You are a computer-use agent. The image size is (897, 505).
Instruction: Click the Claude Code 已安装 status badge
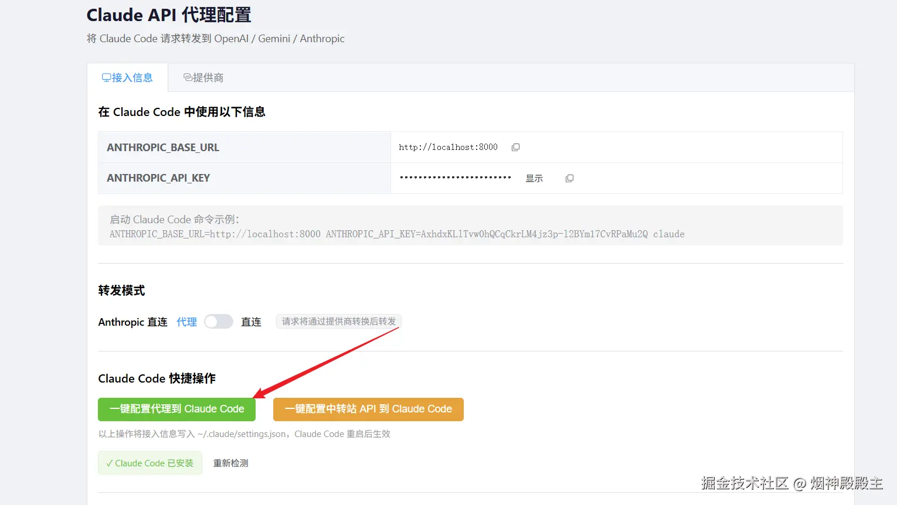point(150,463)
